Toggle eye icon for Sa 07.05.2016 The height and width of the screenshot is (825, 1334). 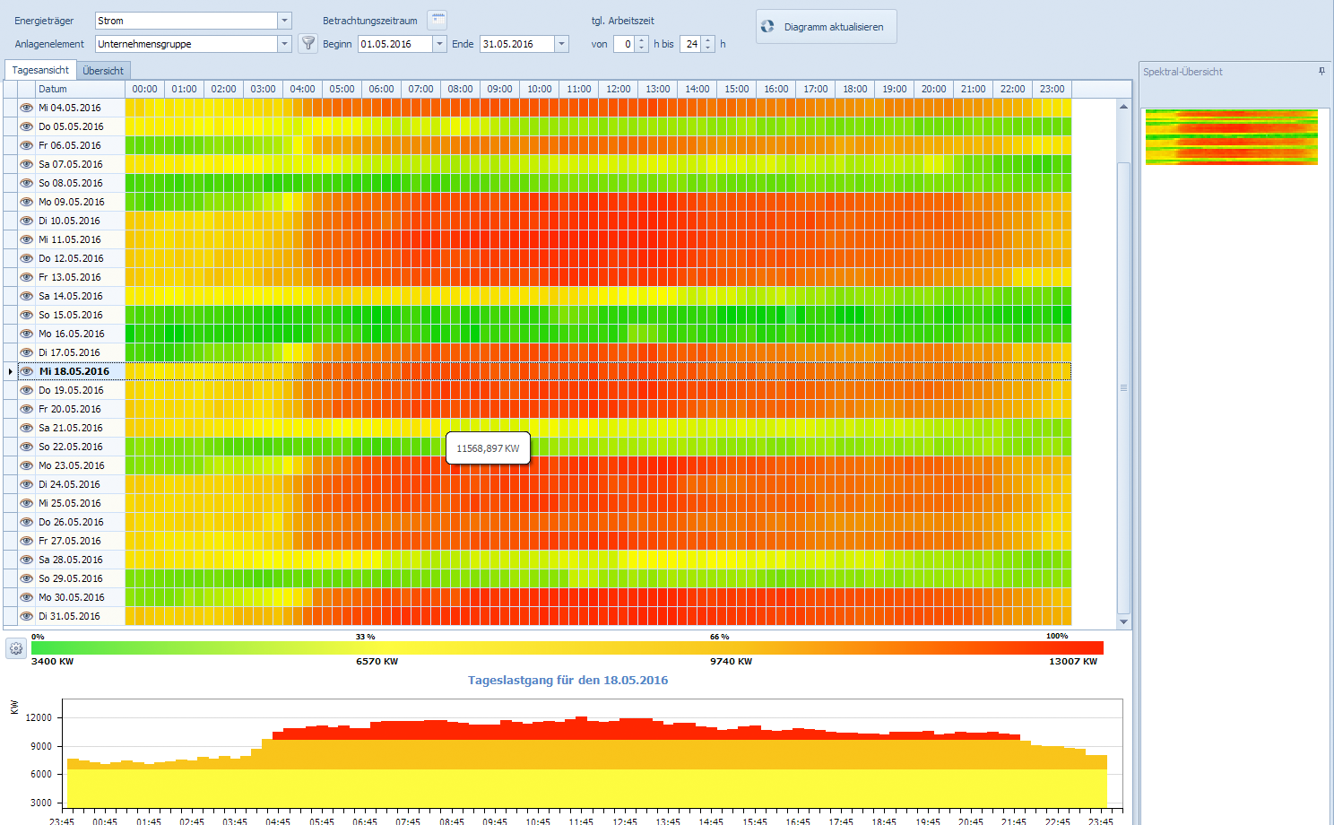[27, 164]
